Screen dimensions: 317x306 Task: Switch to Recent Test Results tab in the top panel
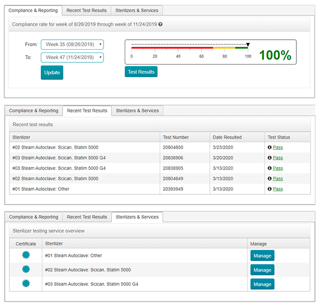click(87, 10)
